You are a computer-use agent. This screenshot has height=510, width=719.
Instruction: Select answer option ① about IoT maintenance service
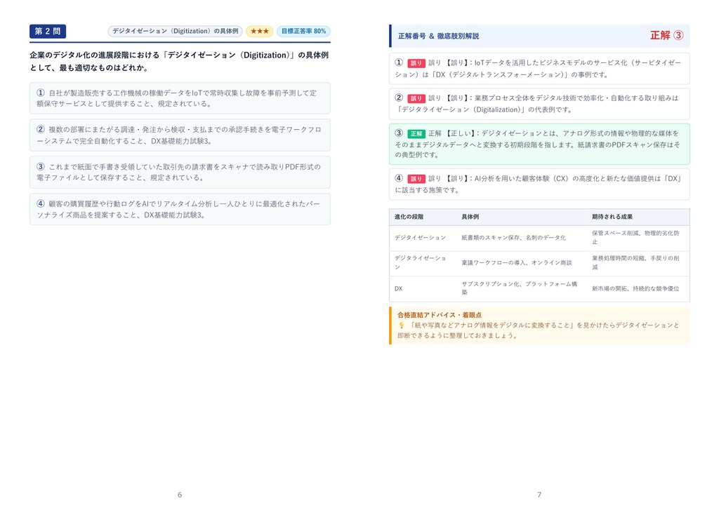(180, 98)
